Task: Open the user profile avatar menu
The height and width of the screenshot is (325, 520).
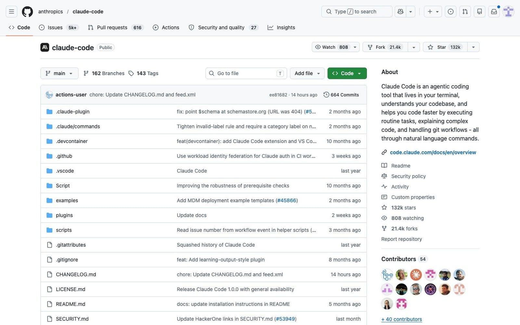Action: (x=509, y=12)
